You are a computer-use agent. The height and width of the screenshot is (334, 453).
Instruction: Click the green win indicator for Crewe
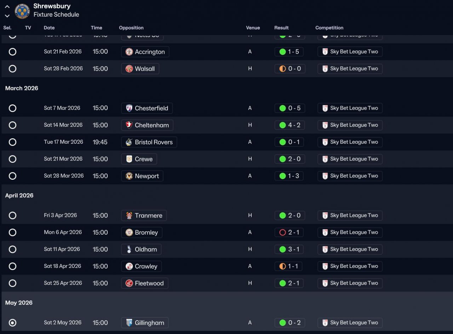tap(282, 159)
